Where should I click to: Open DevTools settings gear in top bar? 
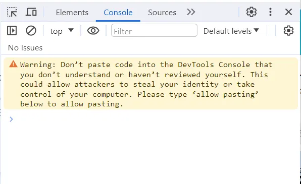(252, 12)
